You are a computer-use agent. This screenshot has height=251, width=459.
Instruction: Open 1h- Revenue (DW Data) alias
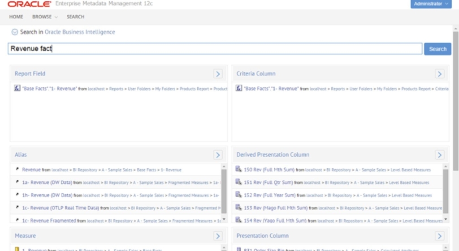[47, 195]
